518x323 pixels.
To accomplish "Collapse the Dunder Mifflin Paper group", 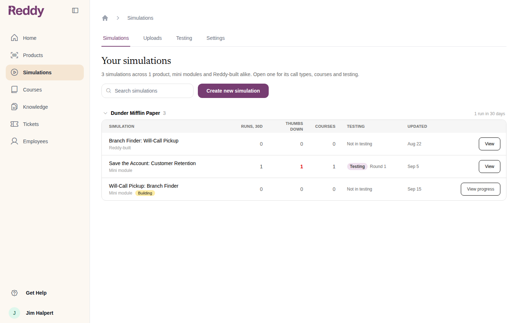I will [105, 113].
